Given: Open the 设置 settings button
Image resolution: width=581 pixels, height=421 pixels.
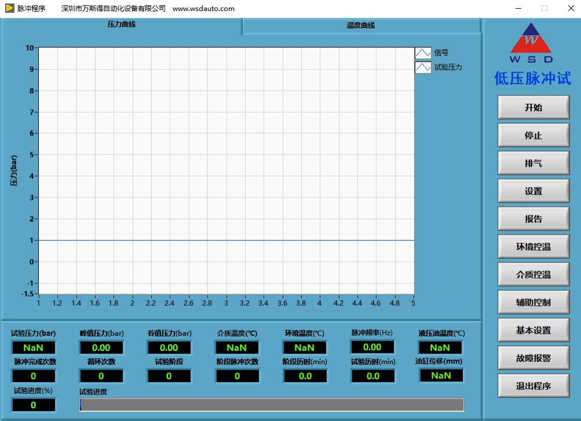Looking at the screenshot, I should coord(533,191).
